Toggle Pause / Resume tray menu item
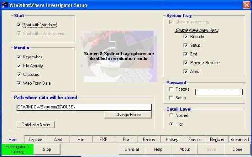 coord(186,63)
